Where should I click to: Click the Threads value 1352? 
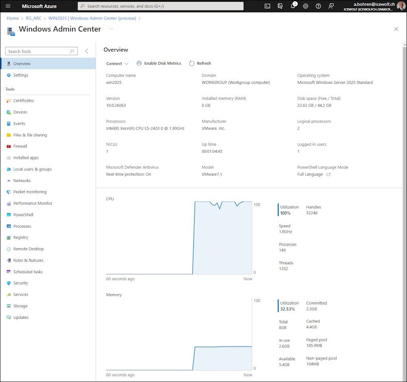[283, 269]
